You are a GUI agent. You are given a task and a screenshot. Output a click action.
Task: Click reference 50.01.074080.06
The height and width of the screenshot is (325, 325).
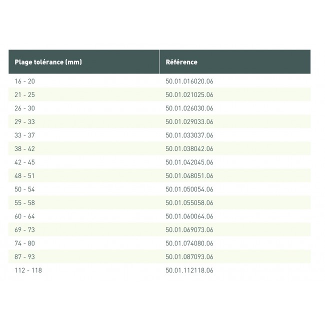point(189,243)
